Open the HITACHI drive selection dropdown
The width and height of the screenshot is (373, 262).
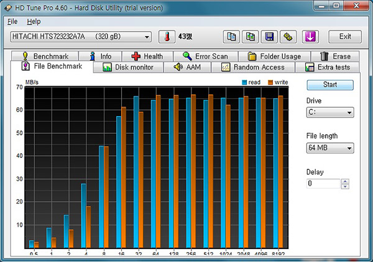coord(81,37)
